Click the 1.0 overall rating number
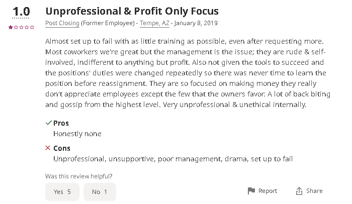Image resolution: width=352 pixels, height=204 pixels. [21, 12]
